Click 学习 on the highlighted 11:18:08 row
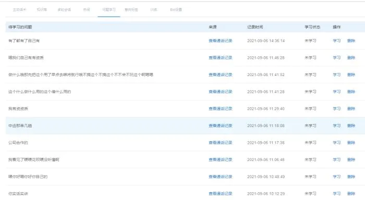The width and height of the screenshot is (365, 200). (x=337, y=126)
